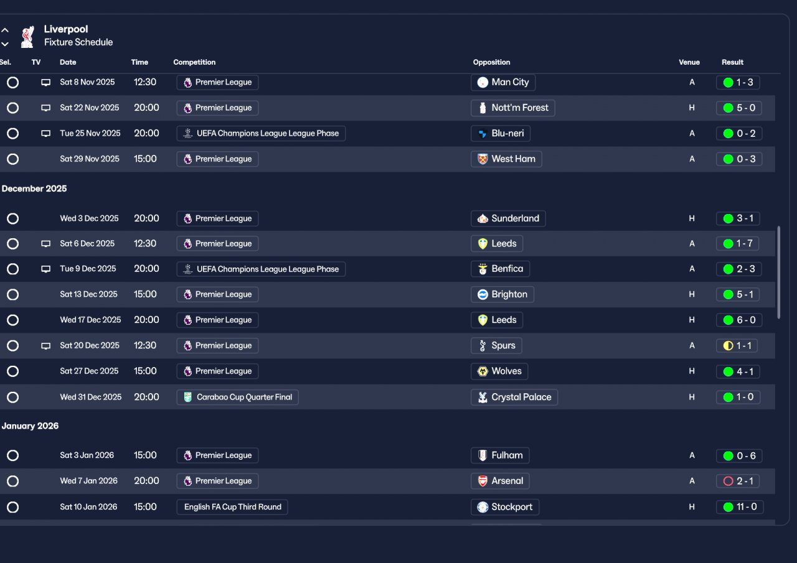This screenshot has height=563, width=797.
Task: Open the 1 - 3 result against Man City
Action: (x=738, y=82)
